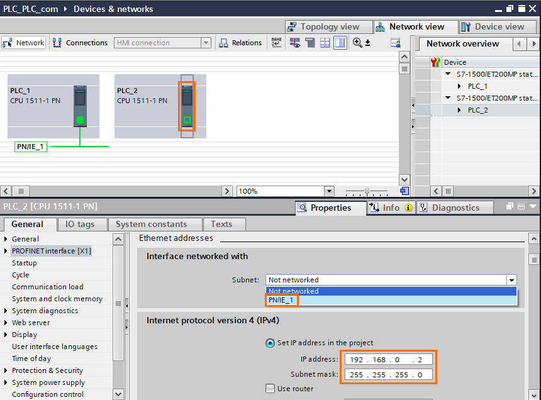This screenshot has height=400, width=541.
Task: Open the Subnet dropdown arrow
Action: (x=511, y=280)
